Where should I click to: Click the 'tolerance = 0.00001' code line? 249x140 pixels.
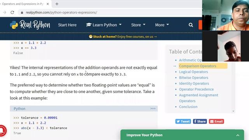(x=35, y=118)
